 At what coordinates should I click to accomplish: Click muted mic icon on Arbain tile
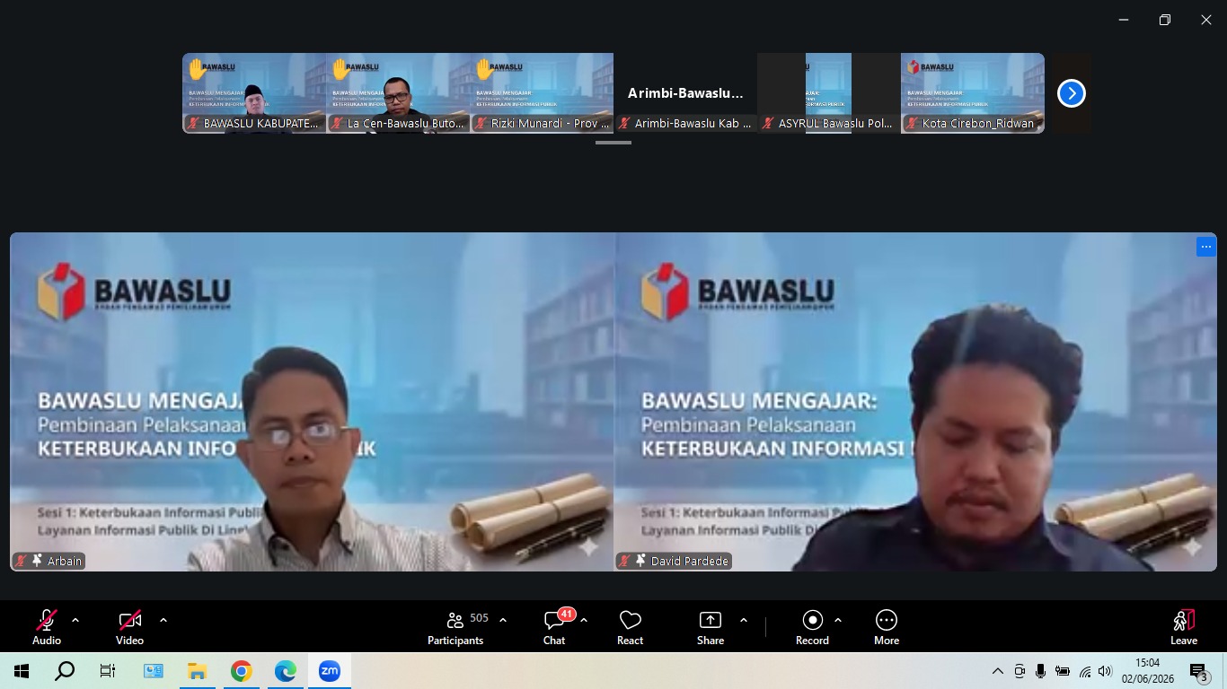pos(22,562)
